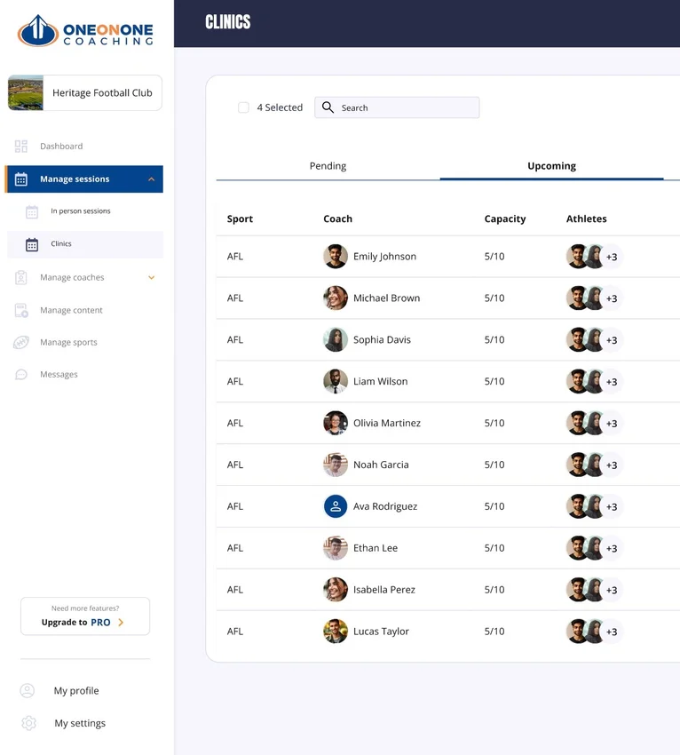Click AFL in Lucas Taylor's row
Screen dimensions: 680x755
click(x=235, y=632)
